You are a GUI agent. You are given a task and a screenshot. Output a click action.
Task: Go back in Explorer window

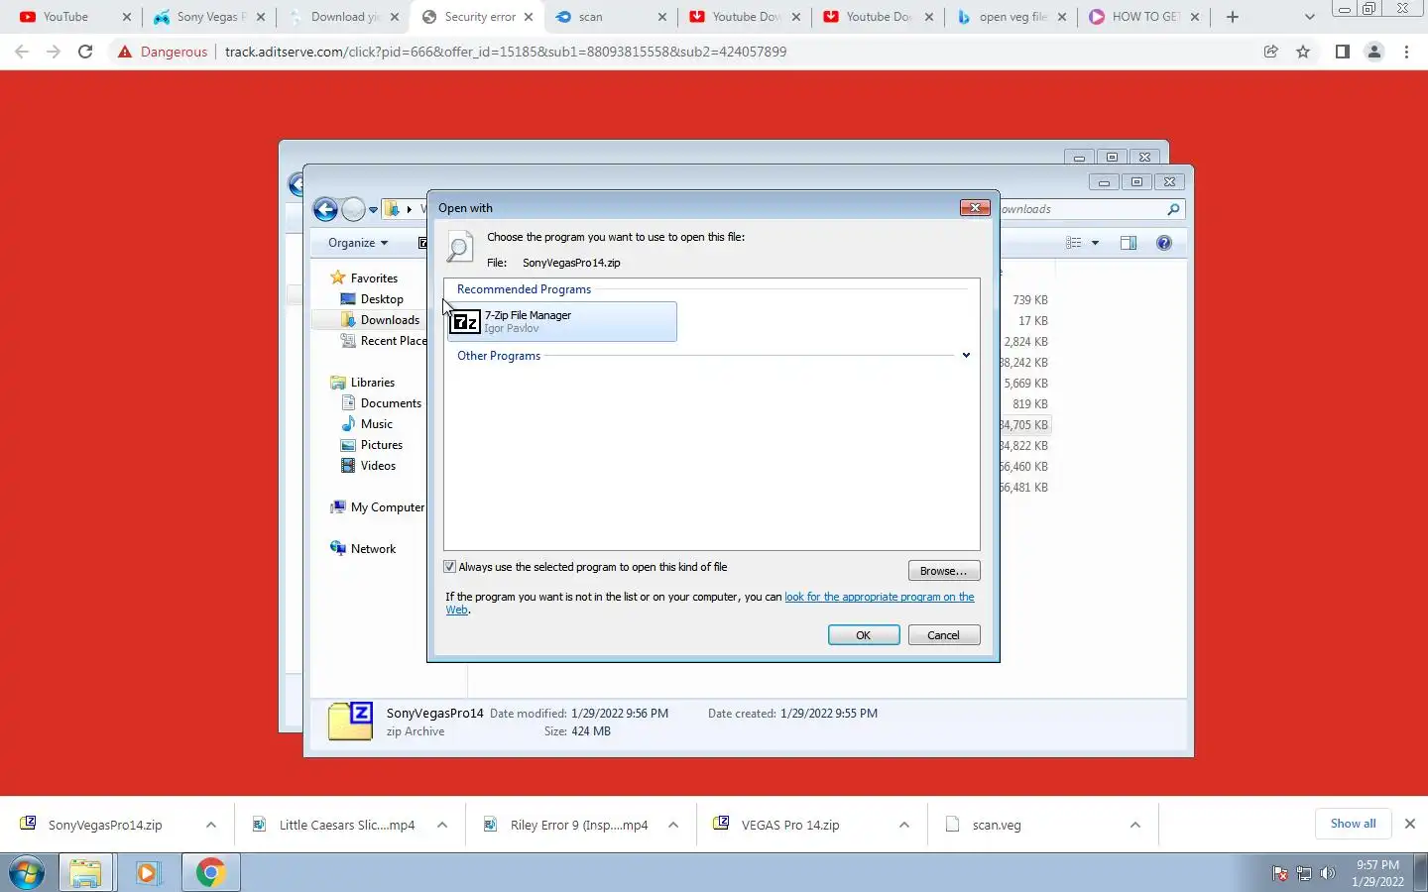point(325,209)
